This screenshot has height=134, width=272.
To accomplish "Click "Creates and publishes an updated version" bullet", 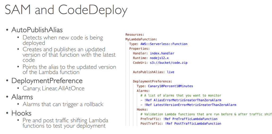I will [69, 55].
